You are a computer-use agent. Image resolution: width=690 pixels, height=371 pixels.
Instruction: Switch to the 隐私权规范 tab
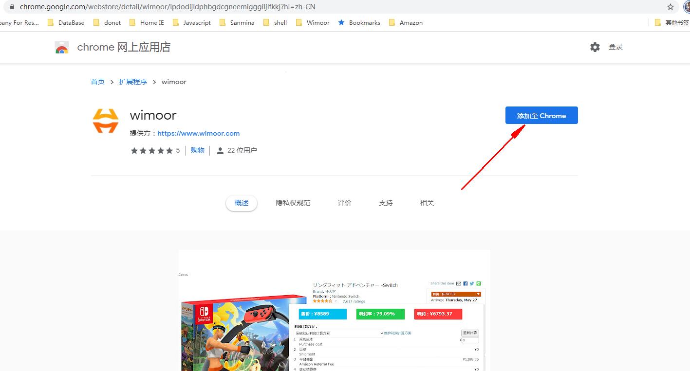tap(293, 203)
